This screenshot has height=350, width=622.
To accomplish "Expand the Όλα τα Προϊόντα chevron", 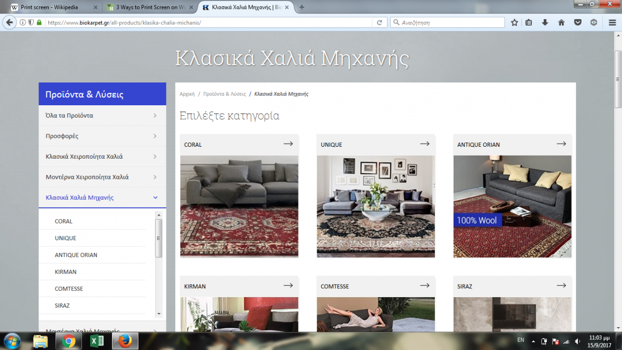I will pos(155,116).
